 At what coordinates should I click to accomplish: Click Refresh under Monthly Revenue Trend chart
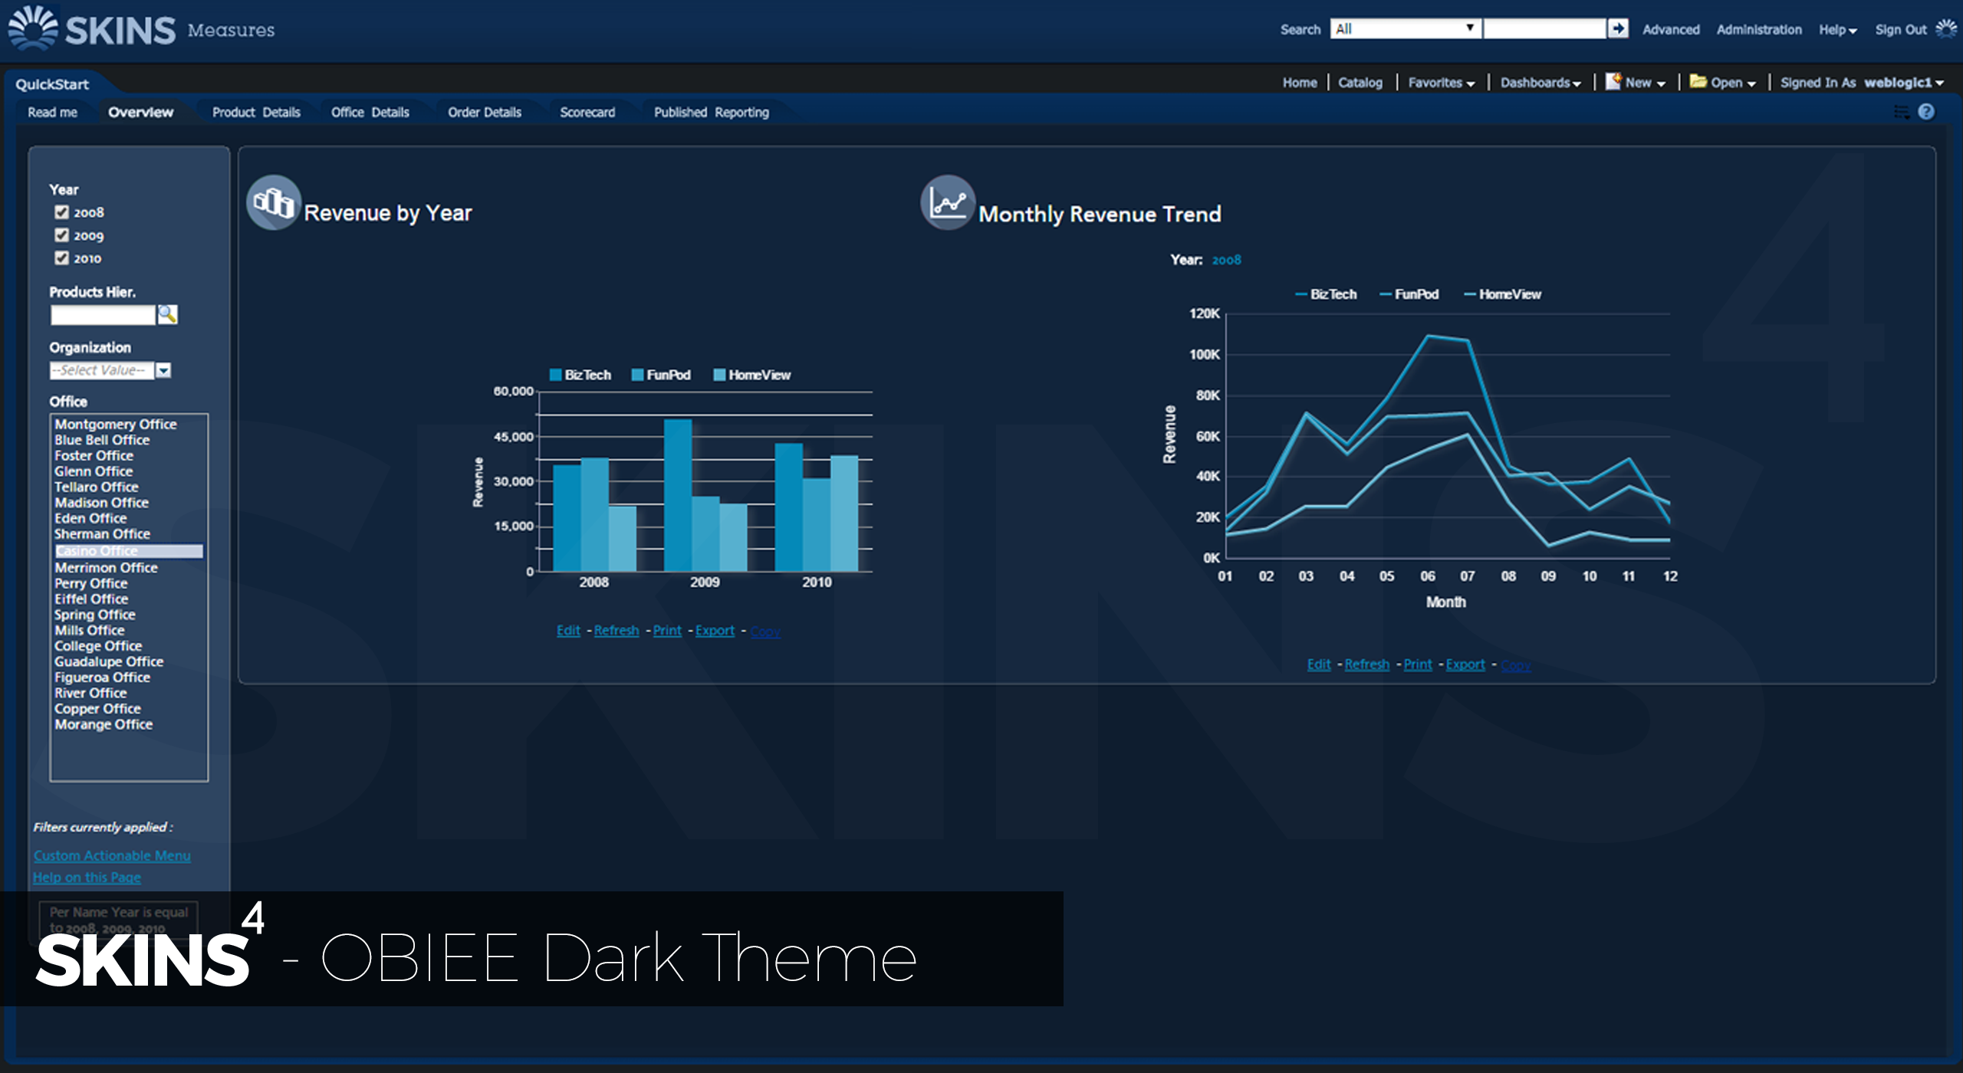point(1367,664)
